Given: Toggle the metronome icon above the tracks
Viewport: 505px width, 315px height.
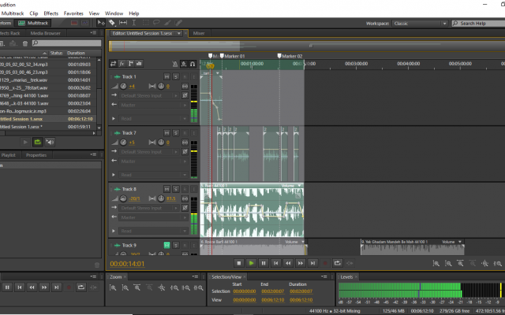Looking at the screenshot, I should click(175, 64).
